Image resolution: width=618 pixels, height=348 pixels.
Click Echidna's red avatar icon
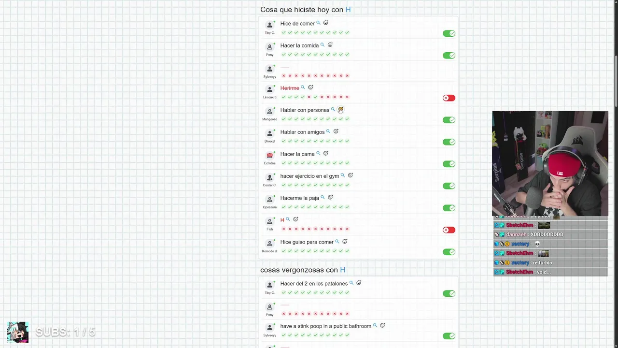[270, 155]
